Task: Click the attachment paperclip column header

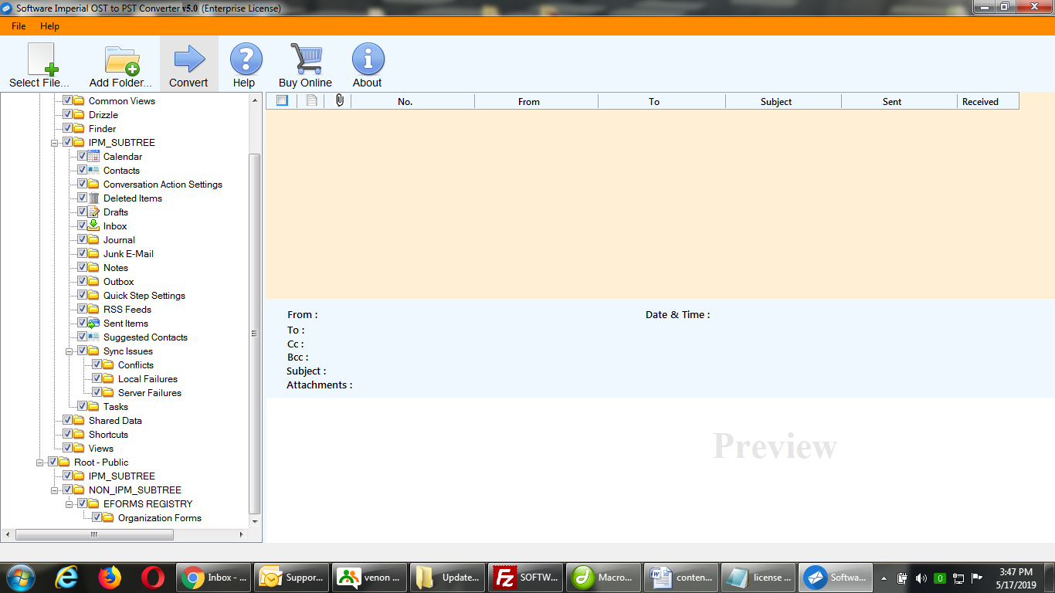Action: pos(339,100)
